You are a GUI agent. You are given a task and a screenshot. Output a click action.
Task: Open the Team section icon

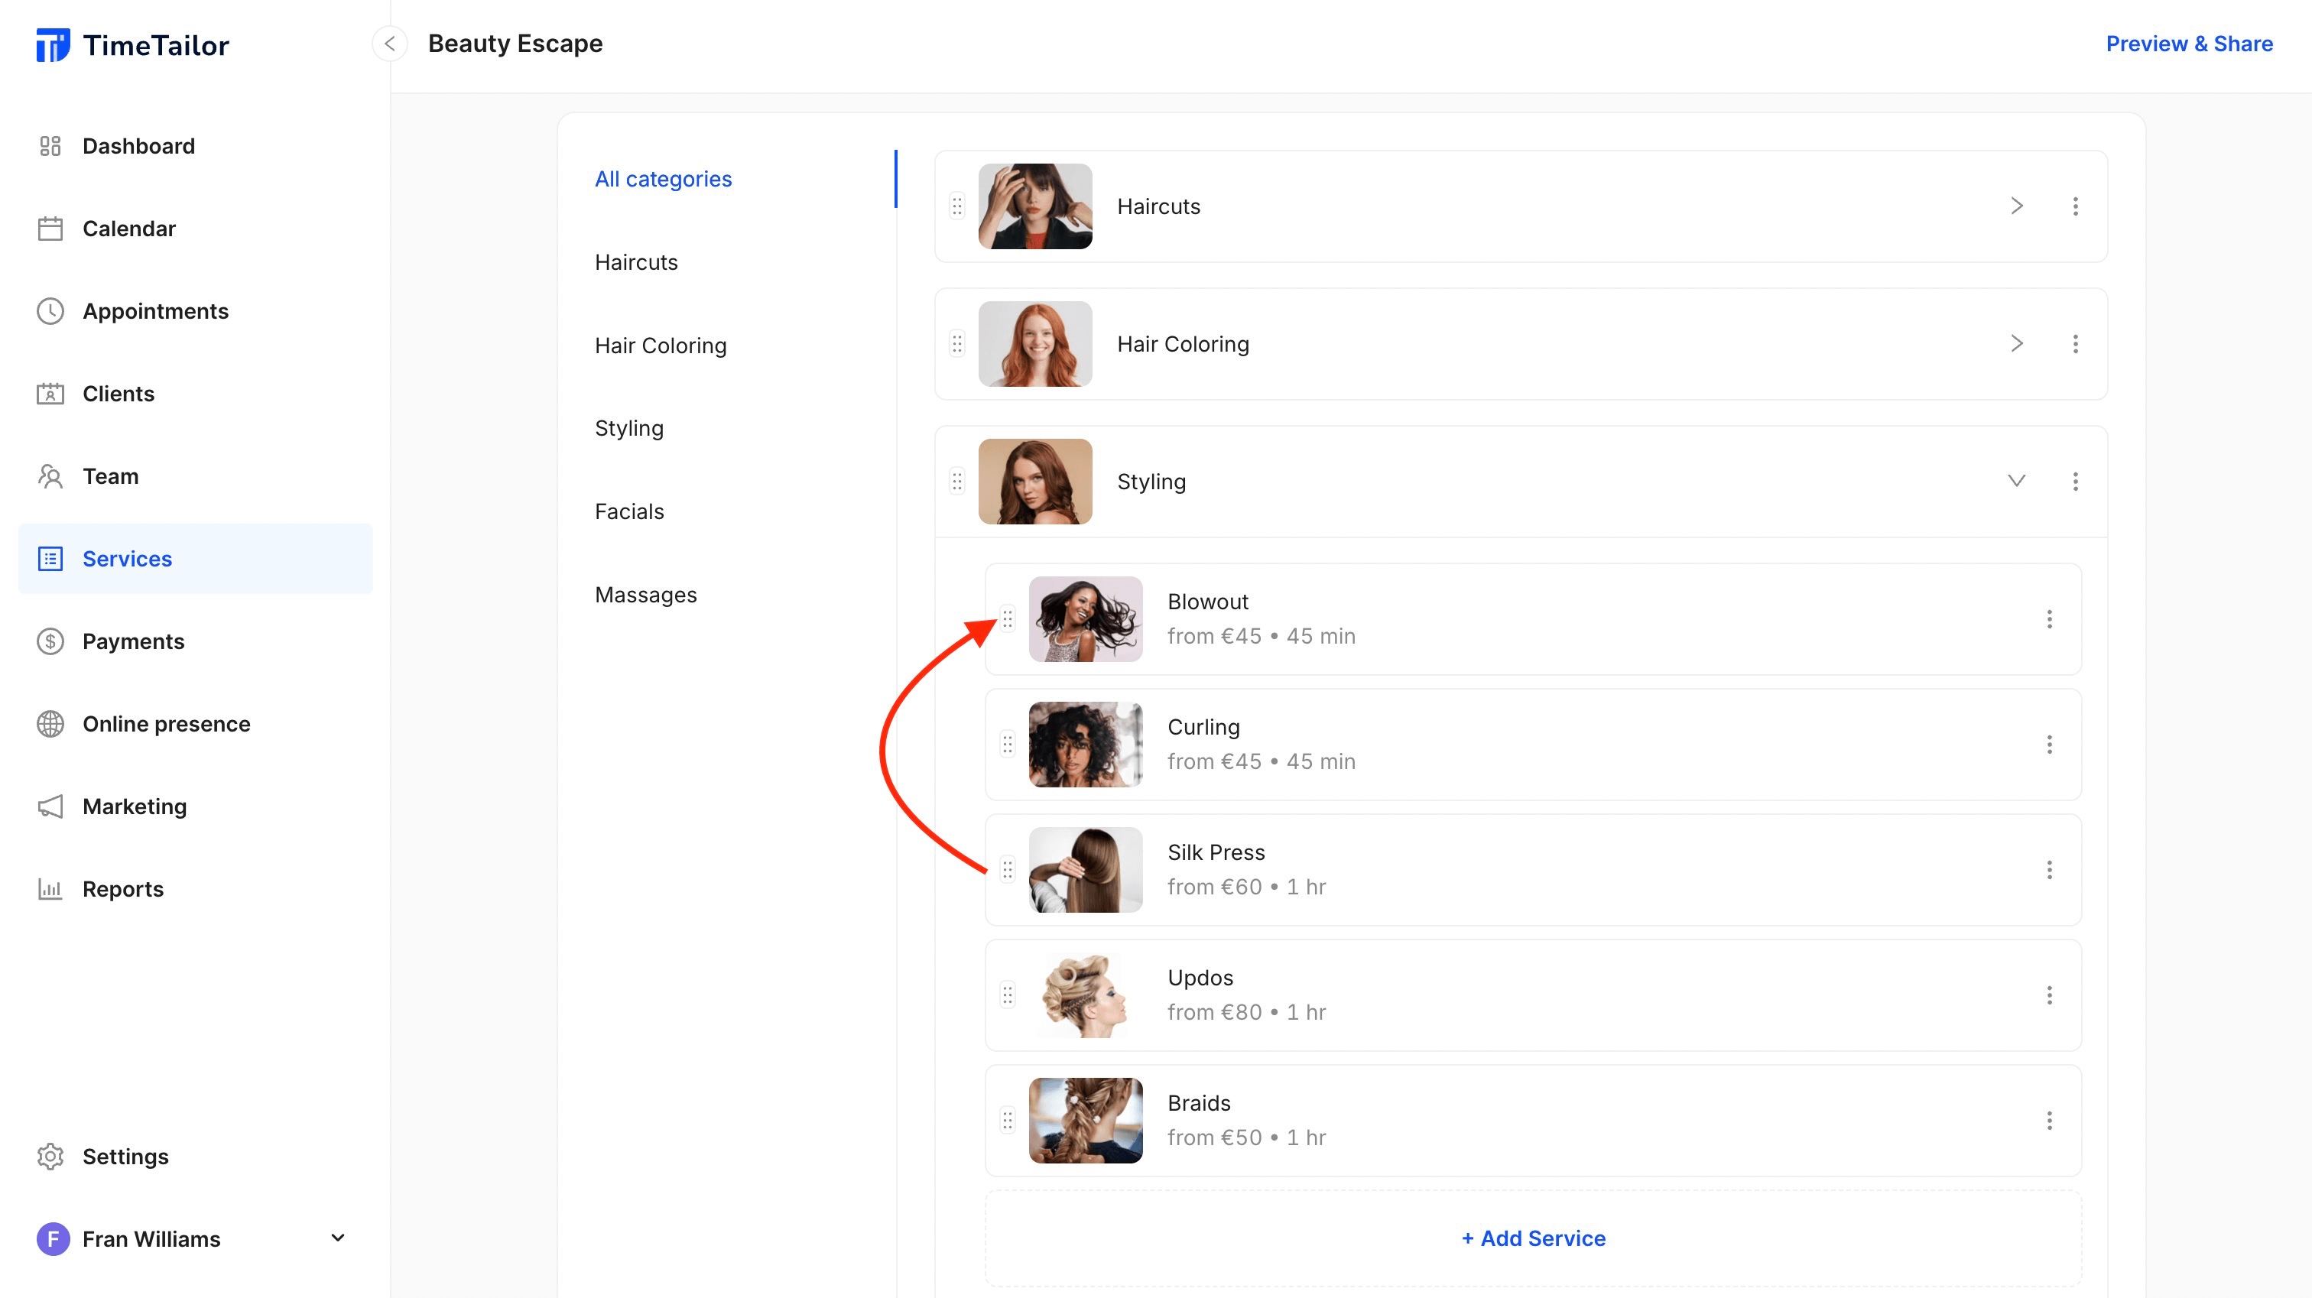[x=50, y=475]
